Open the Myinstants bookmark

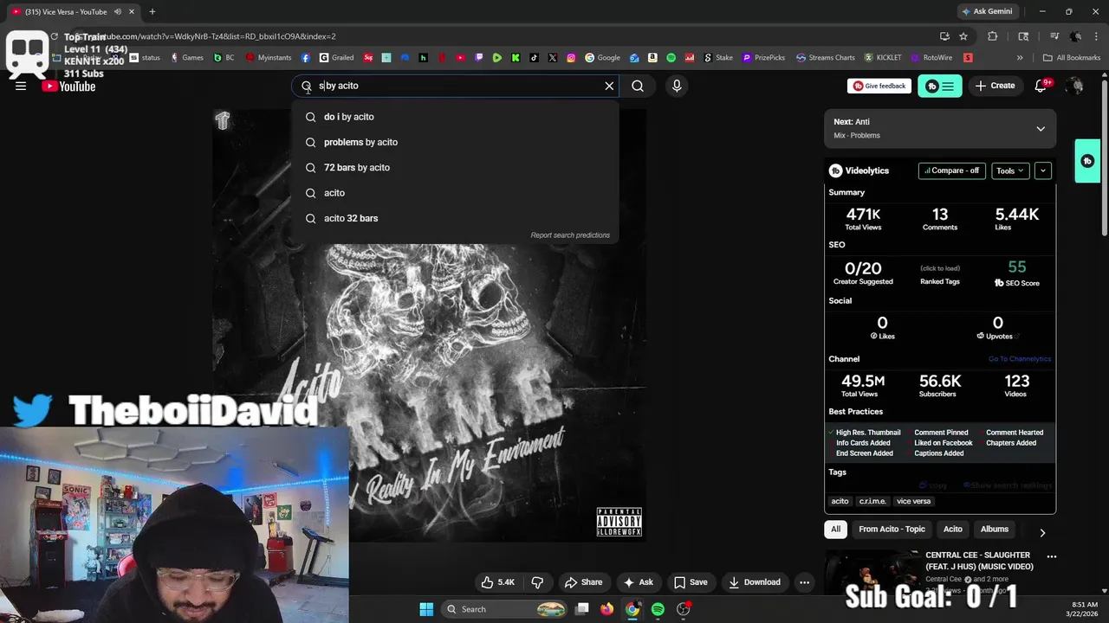(x=269, y=58)
